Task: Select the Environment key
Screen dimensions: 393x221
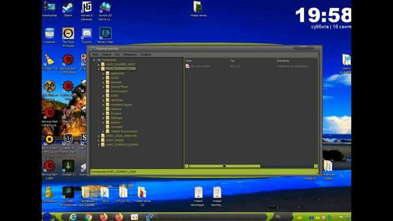Action: (x=119, y=91)
